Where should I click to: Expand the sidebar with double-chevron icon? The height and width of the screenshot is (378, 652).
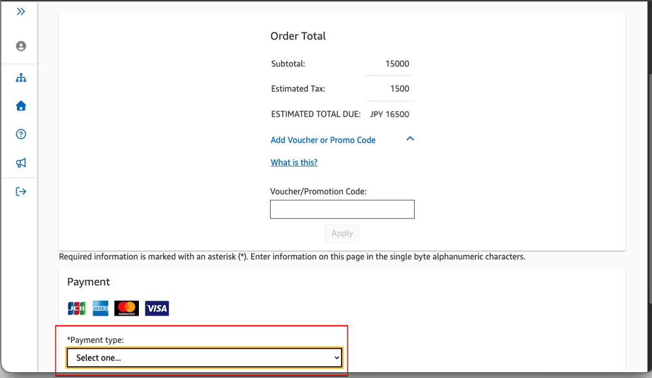pos(21,12)
